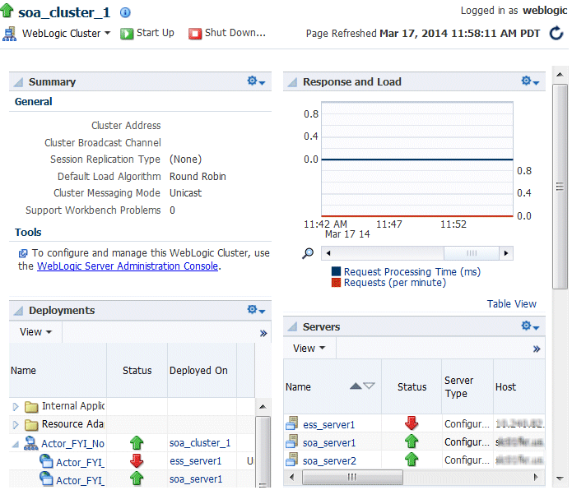Click the Resource Adapters folder icon

(x=31, y=425)
